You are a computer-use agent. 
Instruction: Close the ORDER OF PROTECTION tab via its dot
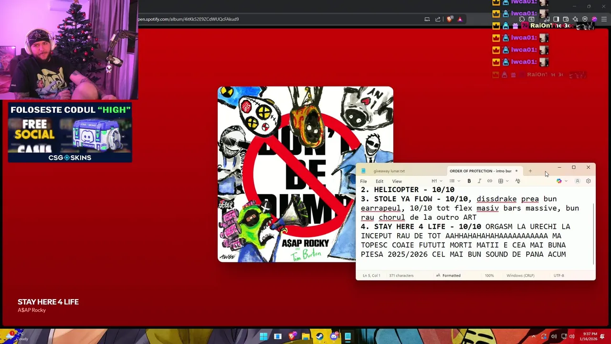[516, 171]
